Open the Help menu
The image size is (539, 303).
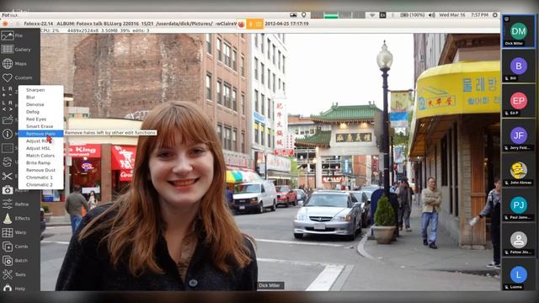[x=13, y=288]
